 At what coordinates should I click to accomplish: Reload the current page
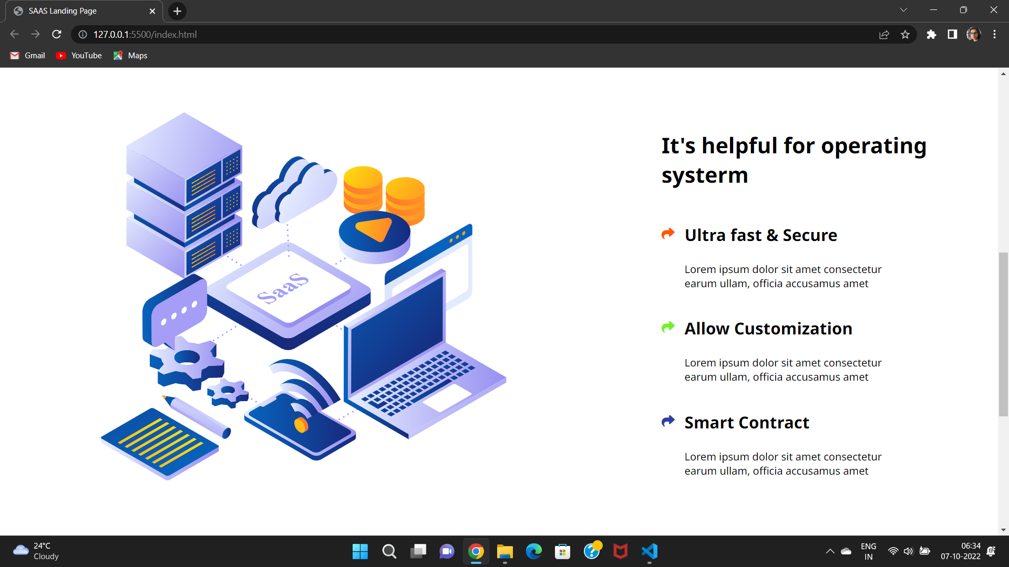pyautogui.click(x=56, y=34)
